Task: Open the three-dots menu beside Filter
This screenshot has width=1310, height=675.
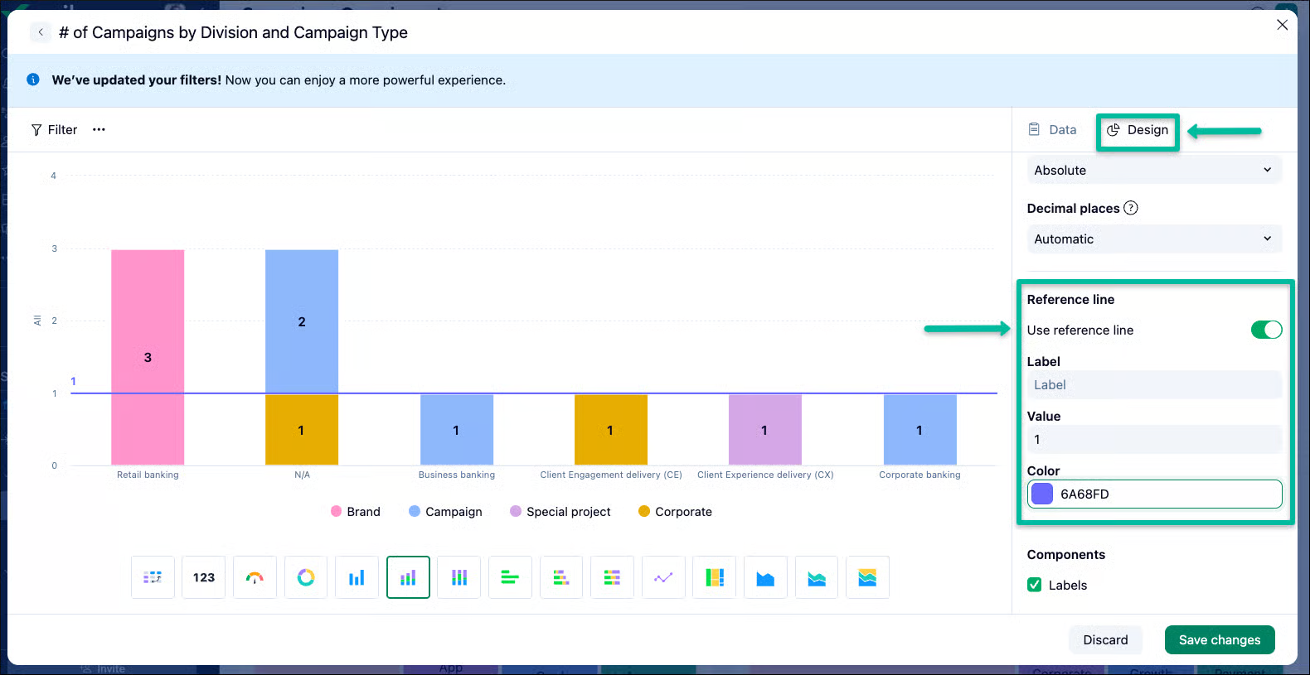Action: 99,129
